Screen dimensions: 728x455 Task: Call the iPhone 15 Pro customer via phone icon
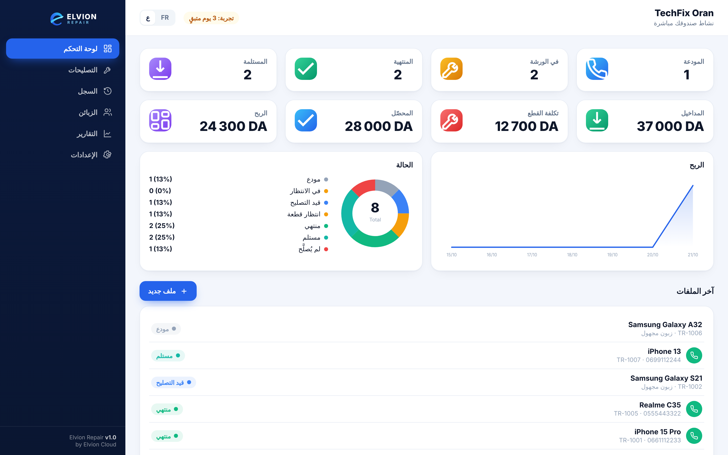[x=694, y=436]
